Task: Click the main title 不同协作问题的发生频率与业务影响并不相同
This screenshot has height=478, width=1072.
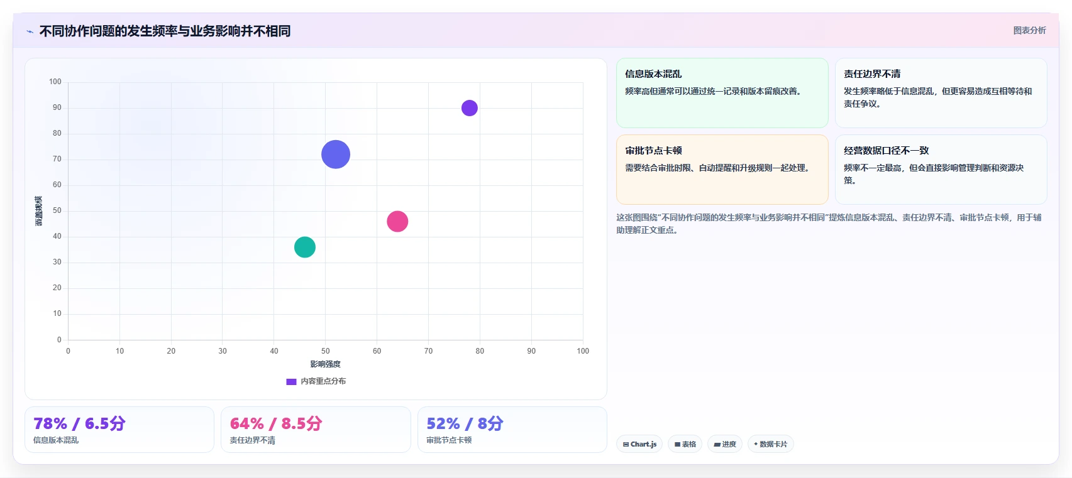Action: [165, 31]
